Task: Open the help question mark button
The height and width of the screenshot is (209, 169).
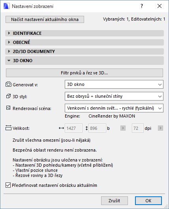Action: pos(142,6)
